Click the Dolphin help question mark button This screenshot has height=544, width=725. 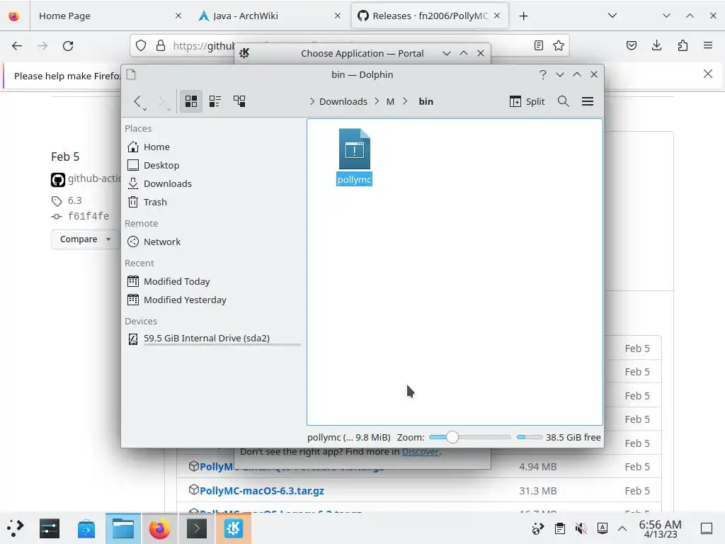pos(543,74)
